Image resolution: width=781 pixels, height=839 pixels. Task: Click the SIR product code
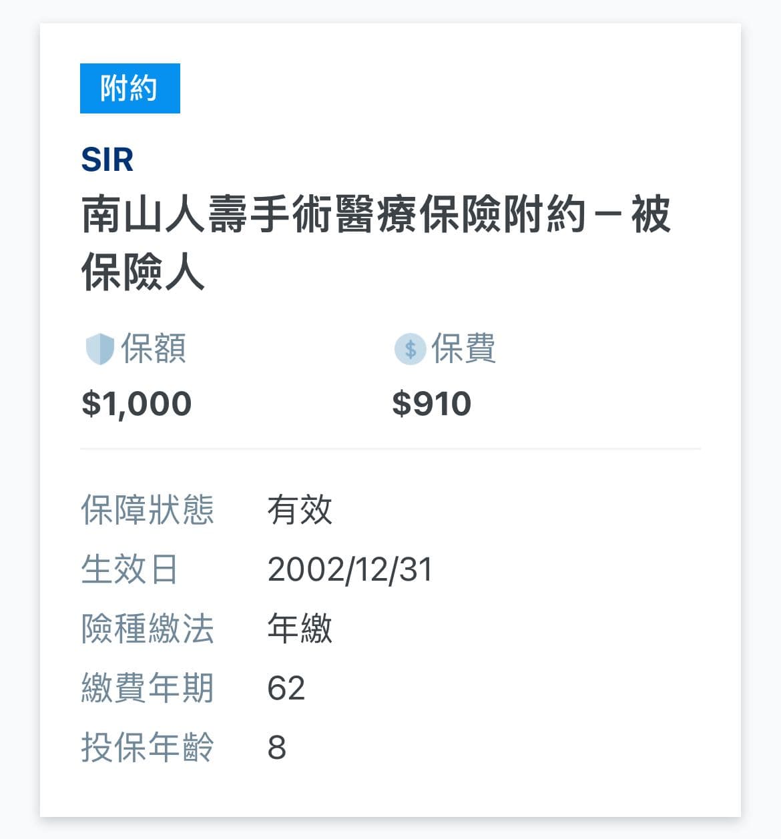pyautogui.click(x=107, y=160)
